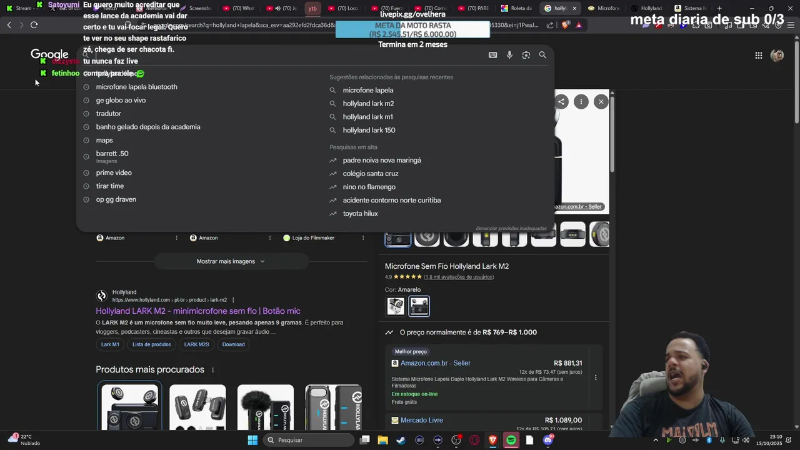
Task: Click date and time in system tray
Action: click(x=769, y=440)
